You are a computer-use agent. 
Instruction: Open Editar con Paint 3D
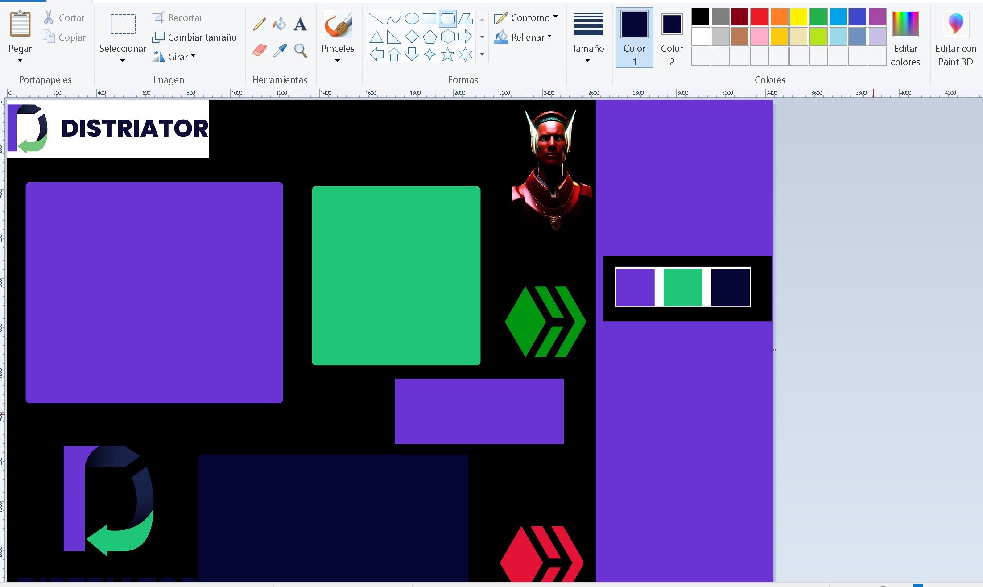click(x=956, y=38)
